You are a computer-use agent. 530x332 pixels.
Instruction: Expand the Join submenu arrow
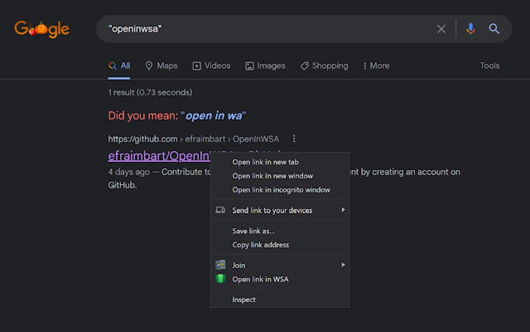click(x=342, y=265)
